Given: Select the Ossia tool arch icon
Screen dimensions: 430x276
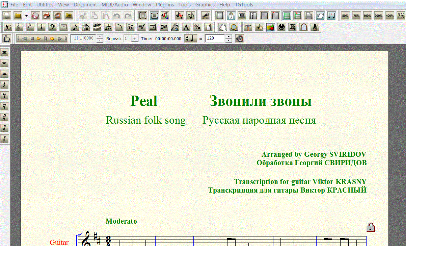Looking at the screenshot, I should 304,27.
